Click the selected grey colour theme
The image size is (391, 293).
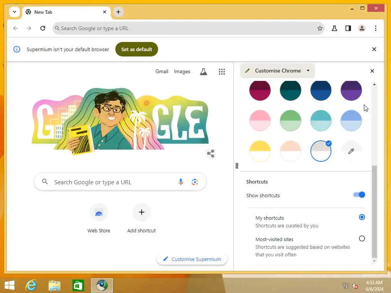click(x=321, y=151)
